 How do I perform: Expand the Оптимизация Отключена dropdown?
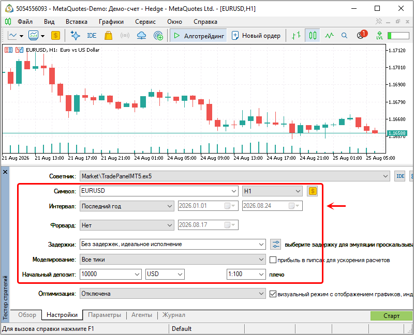(261, 294)
